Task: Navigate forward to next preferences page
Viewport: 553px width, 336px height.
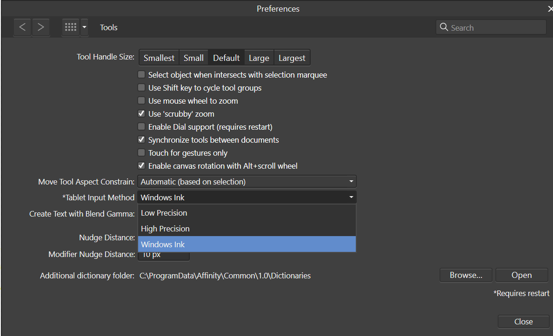Action: pyautogui.click(x=40, y=27)
